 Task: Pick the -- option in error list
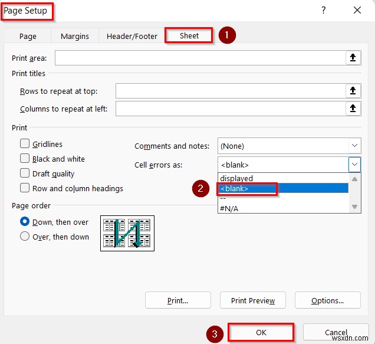click(284, 198)
